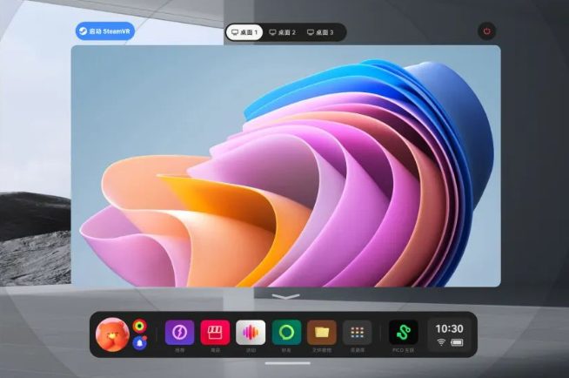The height and width of the screenshot is (378, 569).
Task: Open the file manager folder icon
Action: click(322, 332)
